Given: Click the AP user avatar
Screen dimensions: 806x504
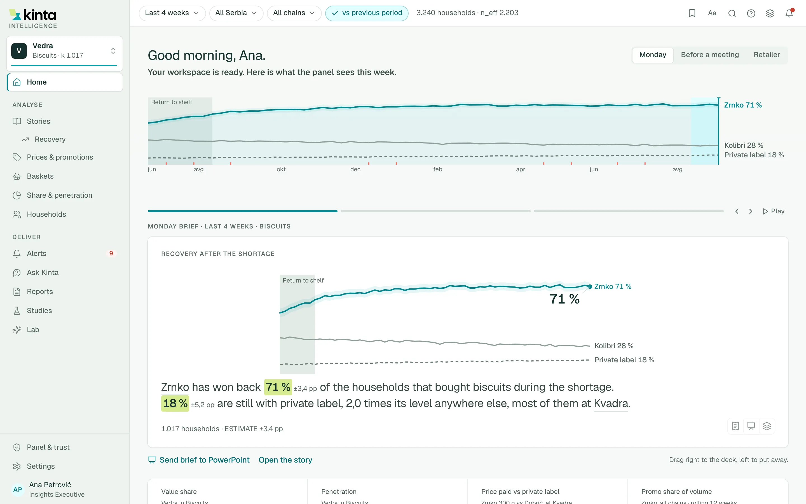Looking at the screenshot, I should pos(18,489).
